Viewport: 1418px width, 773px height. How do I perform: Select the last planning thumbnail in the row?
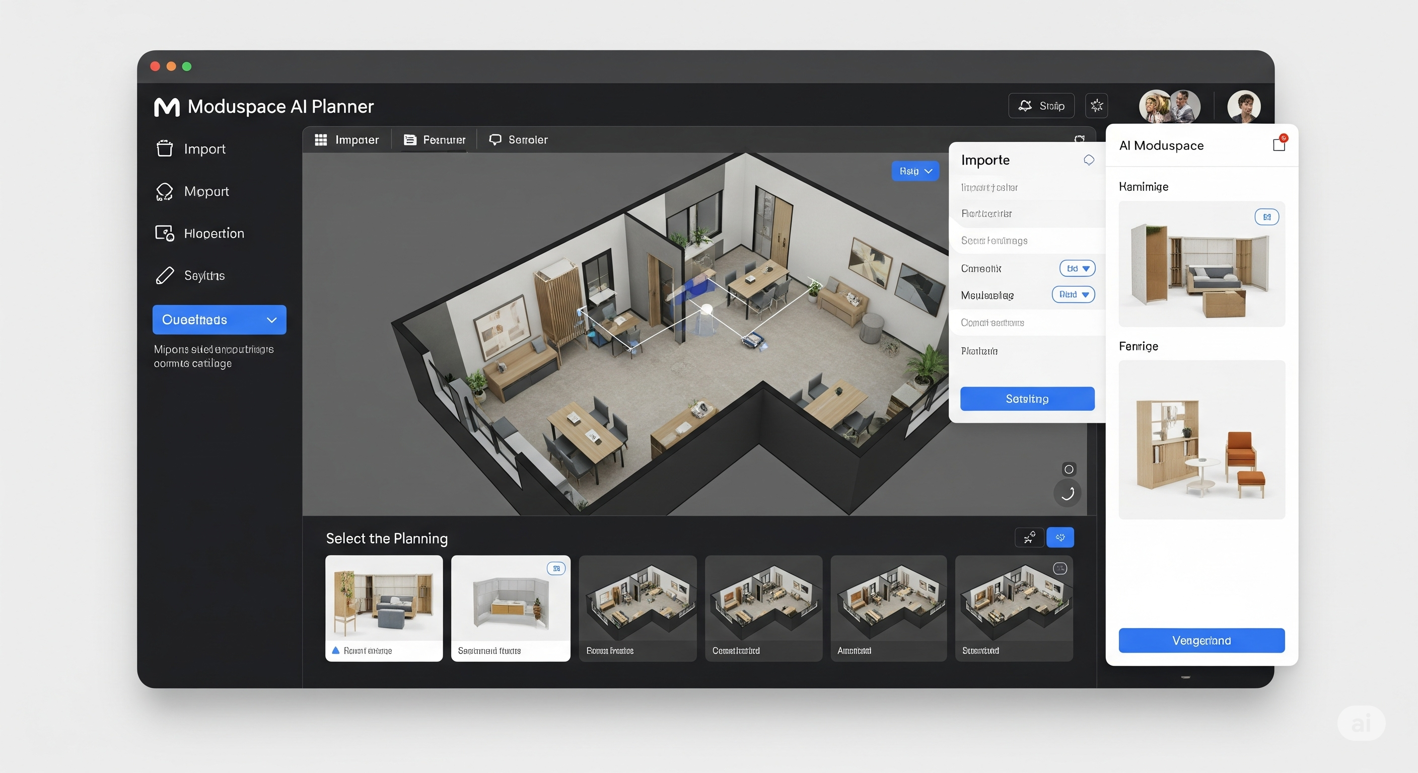tap(1014, 608)
